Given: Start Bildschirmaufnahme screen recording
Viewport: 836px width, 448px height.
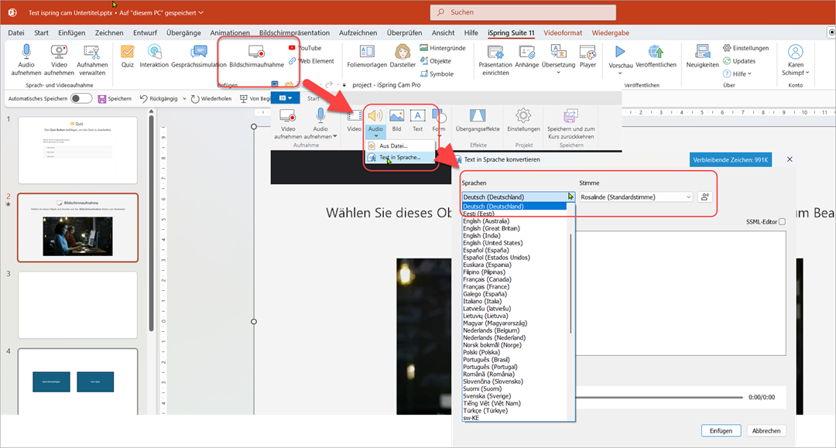Looking at the screenshot, I should [256, 53].
